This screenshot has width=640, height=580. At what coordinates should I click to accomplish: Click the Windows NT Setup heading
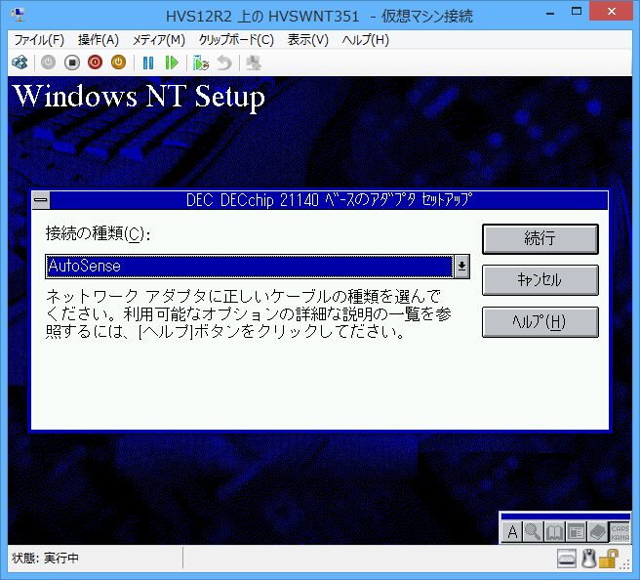coord(140,98)
